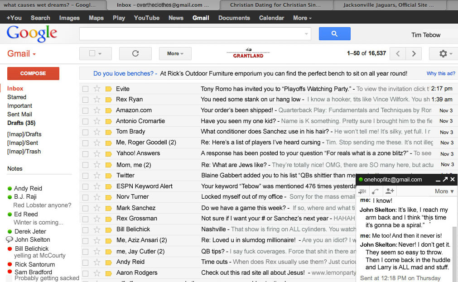Open the select-all dropdown arrow

(100, 53)
